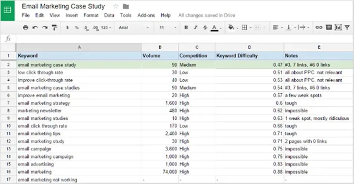
Task: Select column A header
Action: click(79, 47)
